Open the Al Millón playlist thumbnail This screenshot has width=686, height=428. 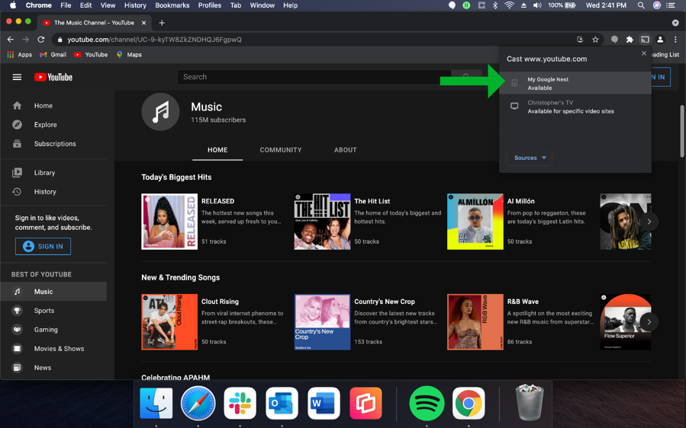tap(475, 222)
